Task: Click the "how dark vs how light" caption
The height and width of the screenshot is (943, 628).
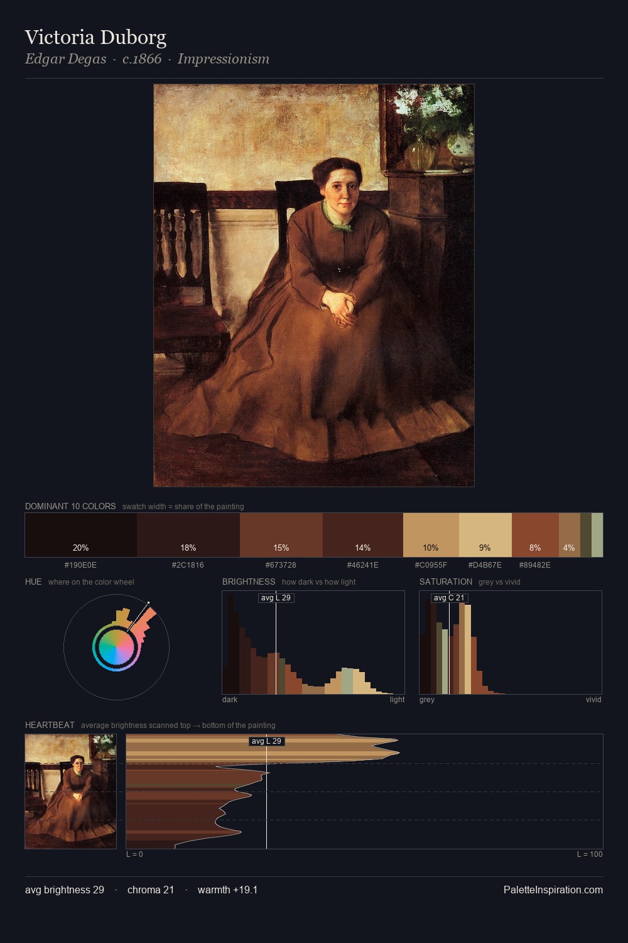Action: [318, 582]
